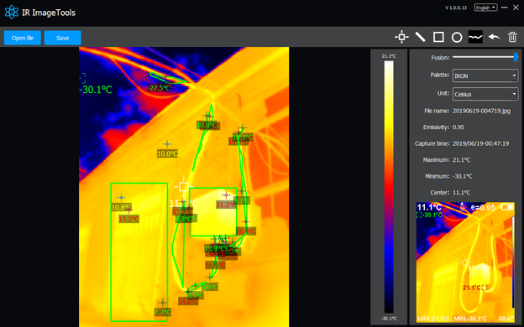Click the temperature color scale bar
Screen dimensions: 524x327
coord(389,187)
